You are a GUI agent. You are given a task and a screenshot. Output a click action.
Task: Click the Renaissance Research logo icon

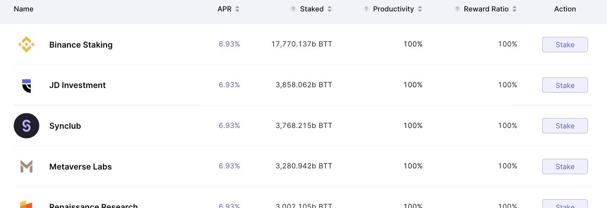click(26, 205)
